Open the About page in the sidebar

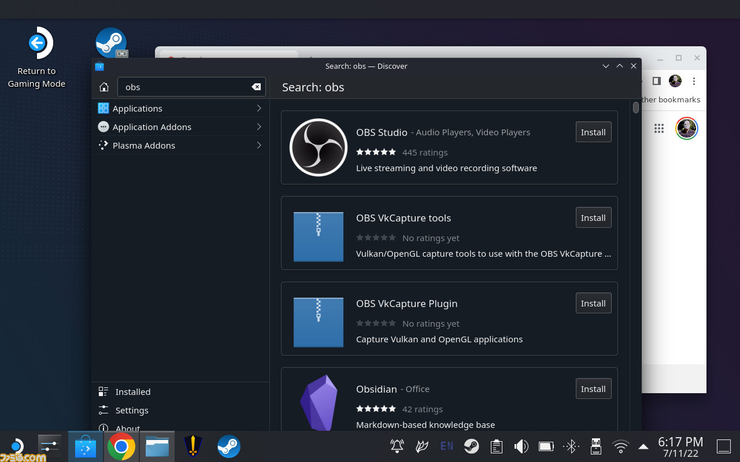[x=180, y=427]
